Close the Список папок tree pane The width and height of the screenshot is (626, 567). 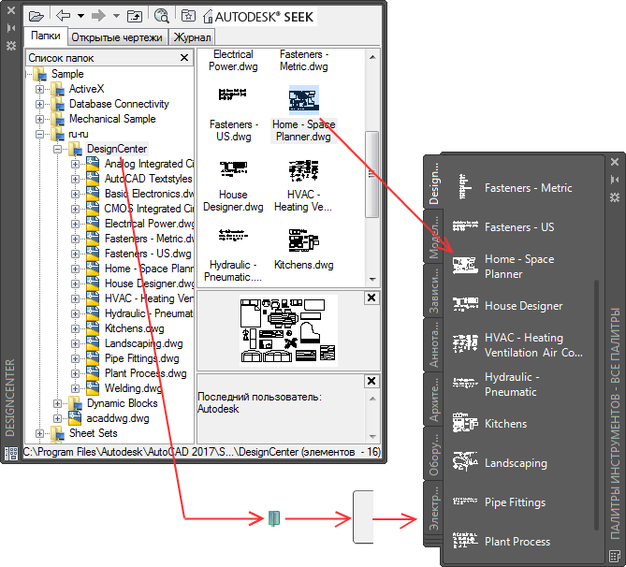(x=184, y=58)
